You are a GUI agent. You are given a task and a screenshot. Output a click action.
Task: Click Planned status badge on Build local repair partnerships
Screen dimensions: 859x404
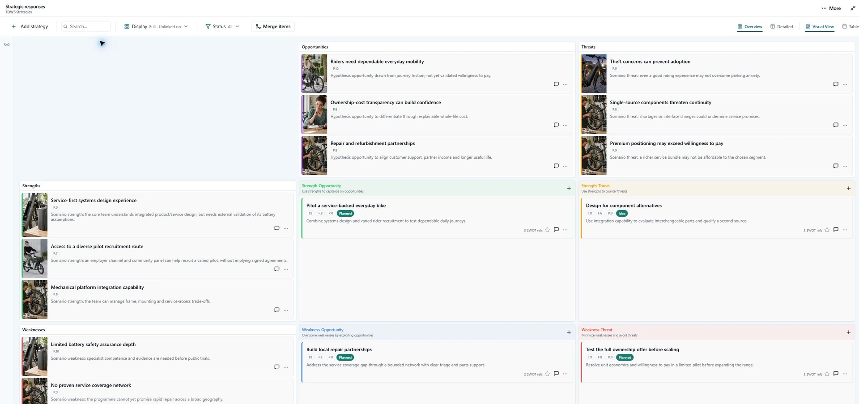pos(345,358)
